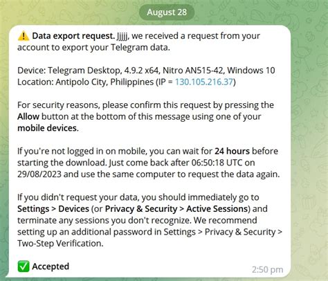Click the bold Settings > Devices text

pos(53,209)
